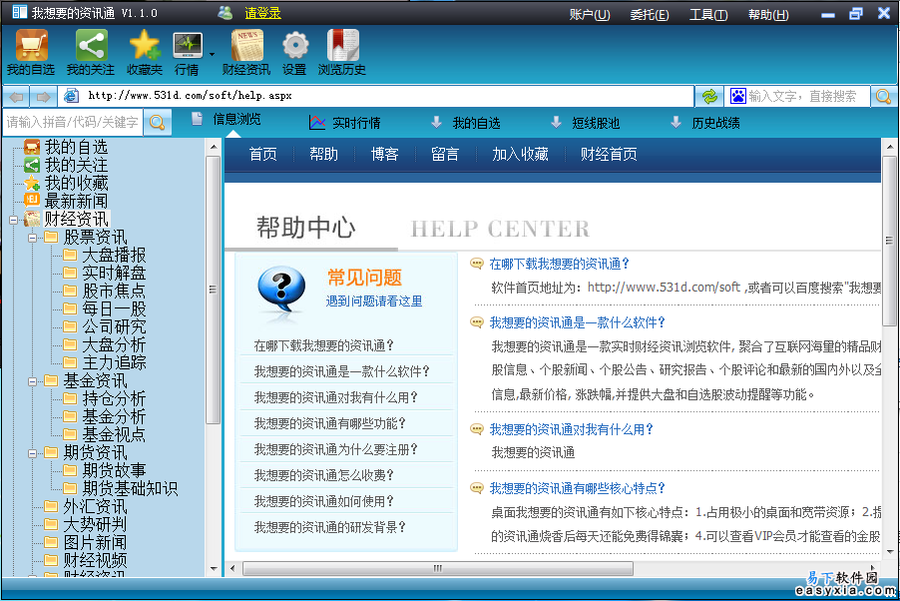Switch to the 实时行情 tab
Viewport: 900px width, 601px height.
[355, 123]
